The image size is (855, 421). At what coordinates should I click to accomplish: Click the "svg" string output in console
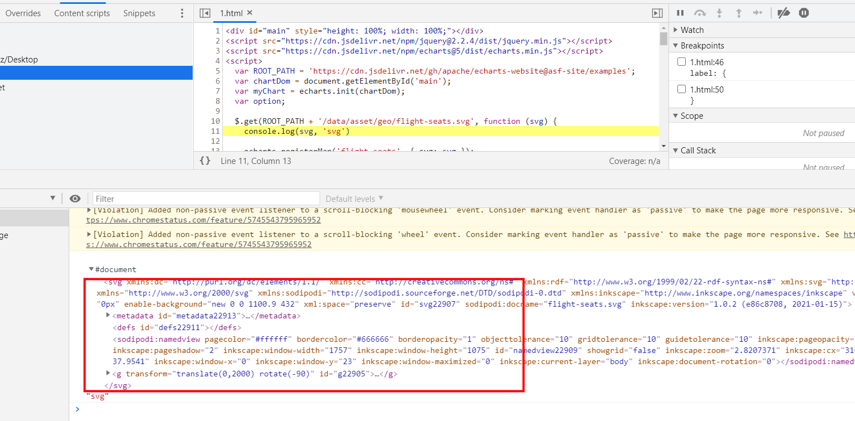(x=97, y=396)
